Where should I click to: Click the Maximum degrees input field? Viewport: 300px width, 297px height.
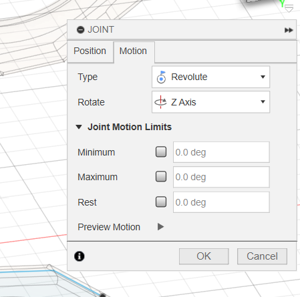pyautogui.click(x=221, y=177)
